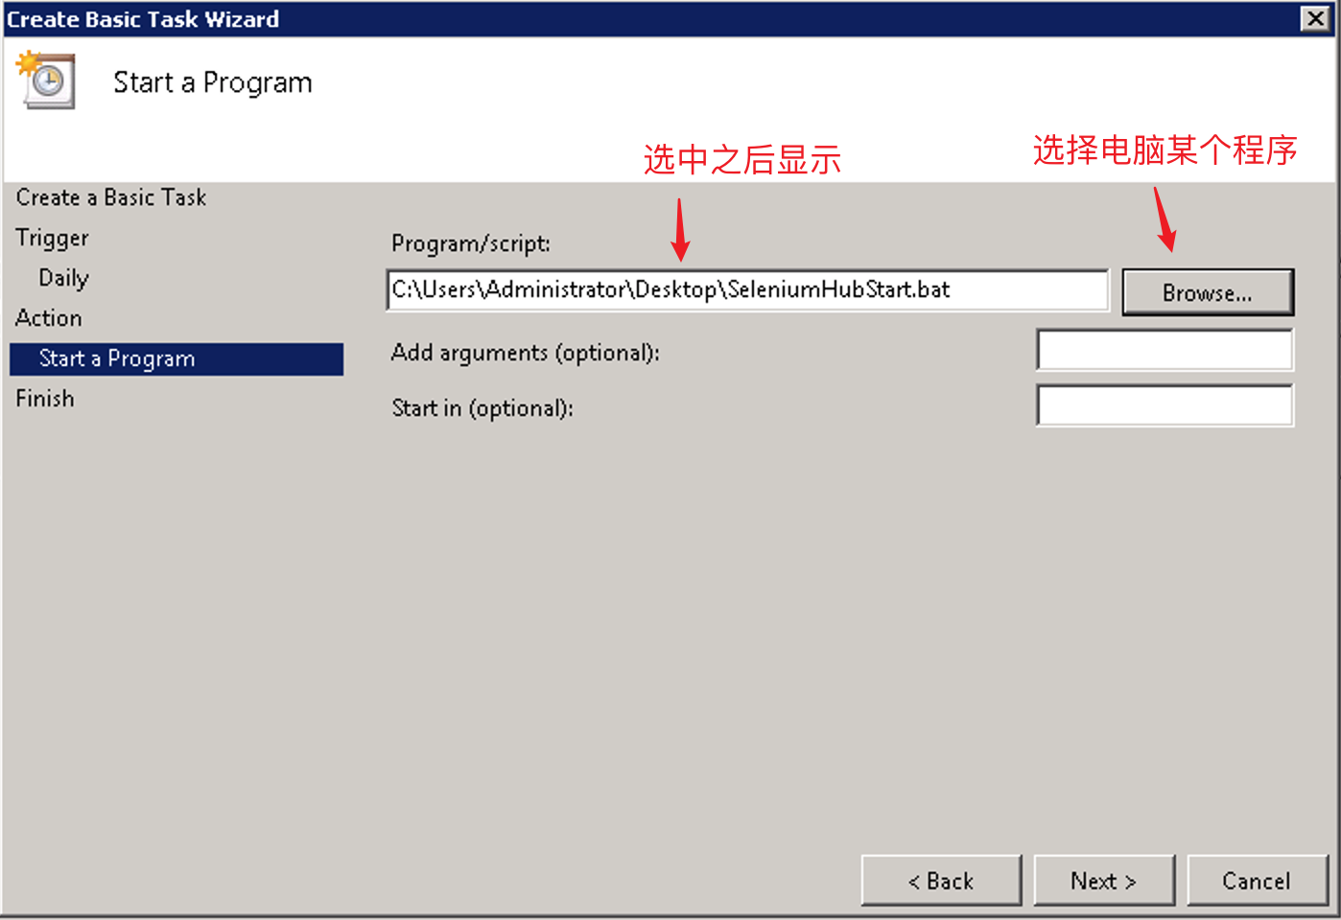
Task: Click the Program/script path field
Action: (747, 290)
